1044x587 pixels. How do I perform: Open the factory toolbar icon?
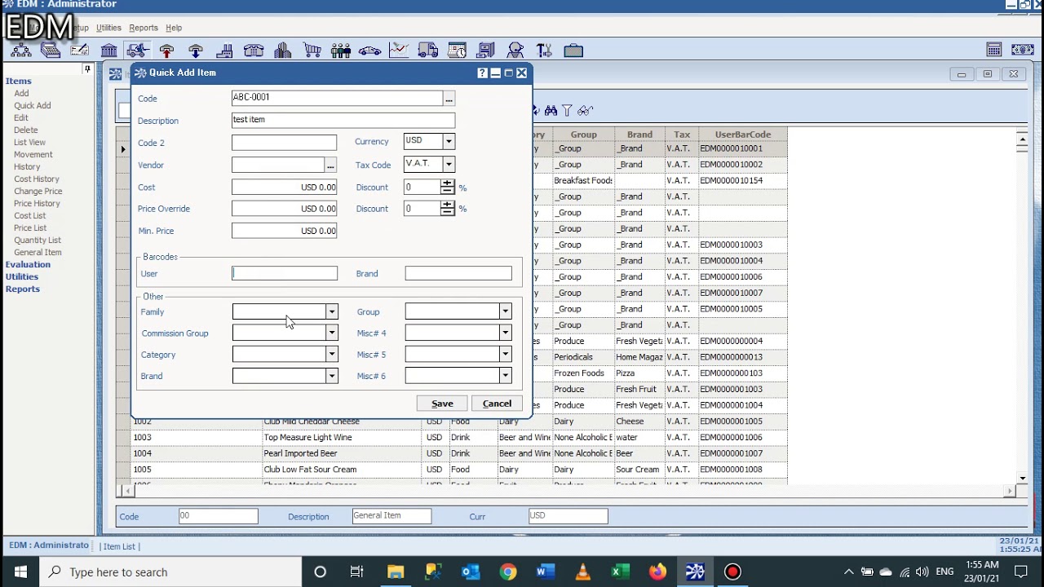(224, 51)
